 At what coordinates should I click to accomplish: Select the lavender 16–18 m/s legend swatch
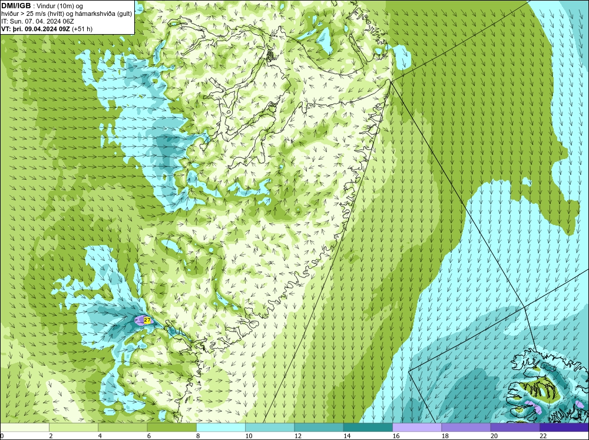tap(417, 428)
